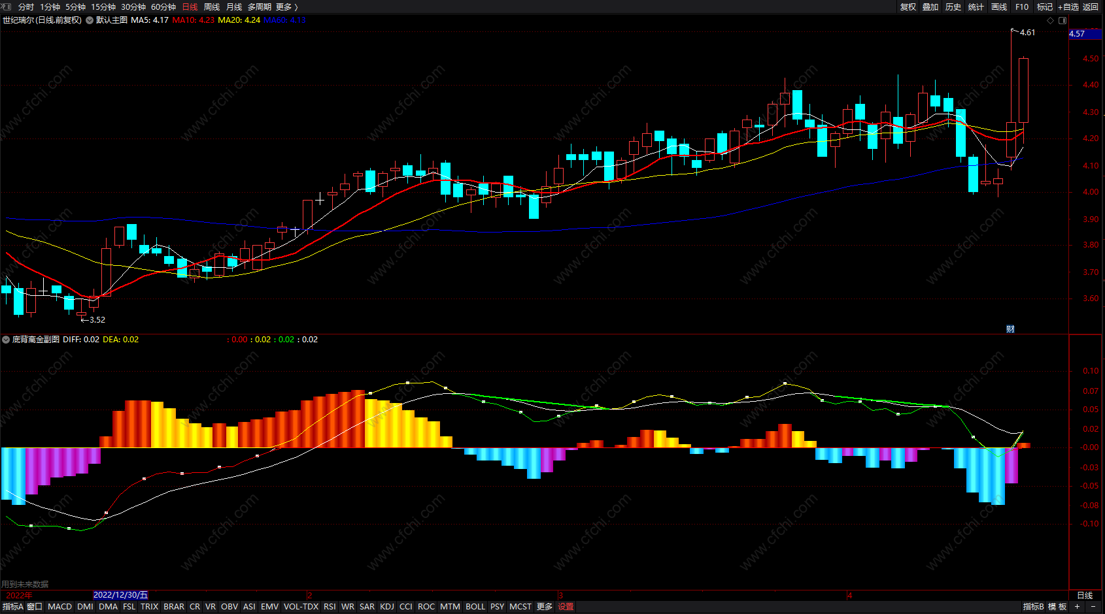The height and width of the screenshot is (614, 1105).
Task: Switch to 分时 intraday view
Action: click(x=26, y=7)
